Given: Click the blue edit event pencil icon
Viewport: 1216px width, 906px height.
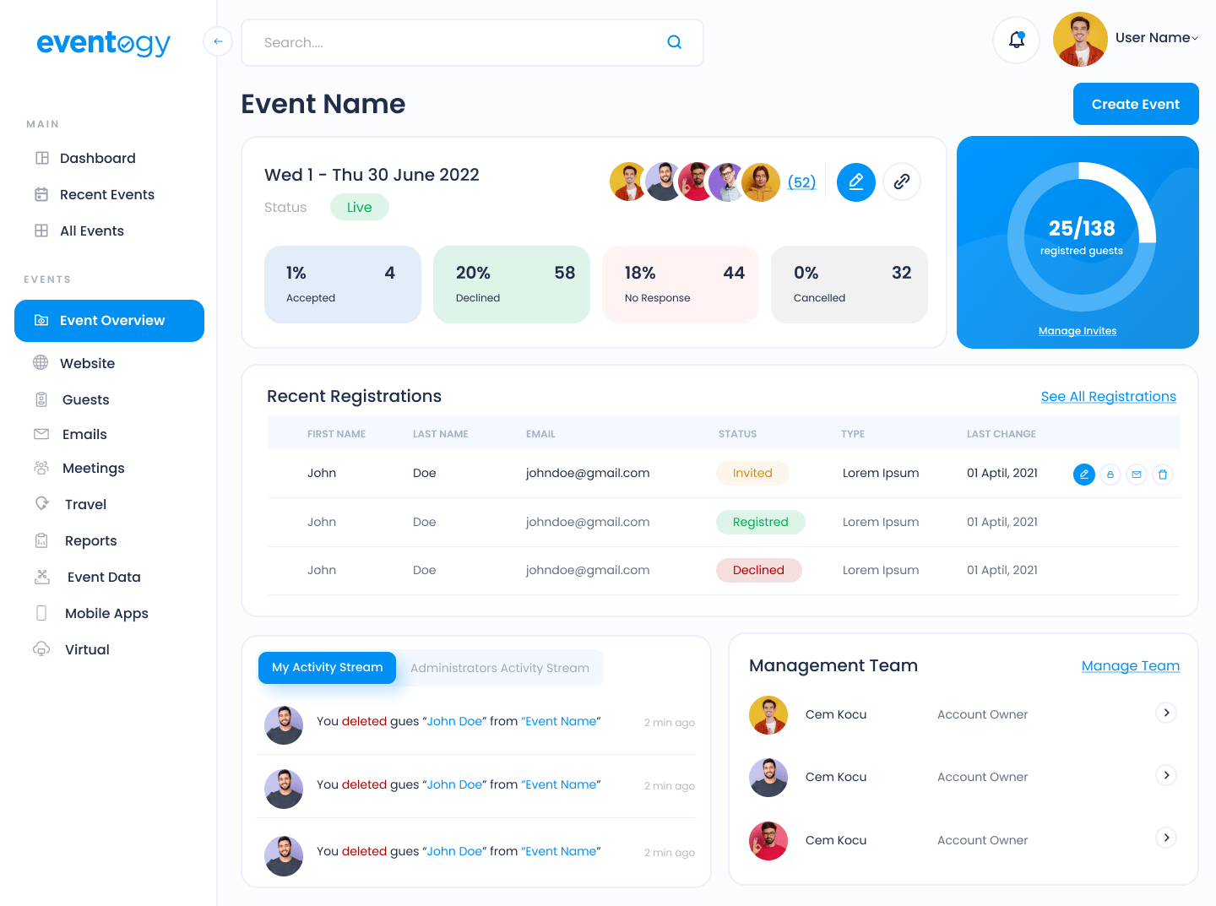Looking at the screenshot, I should 855,182.
